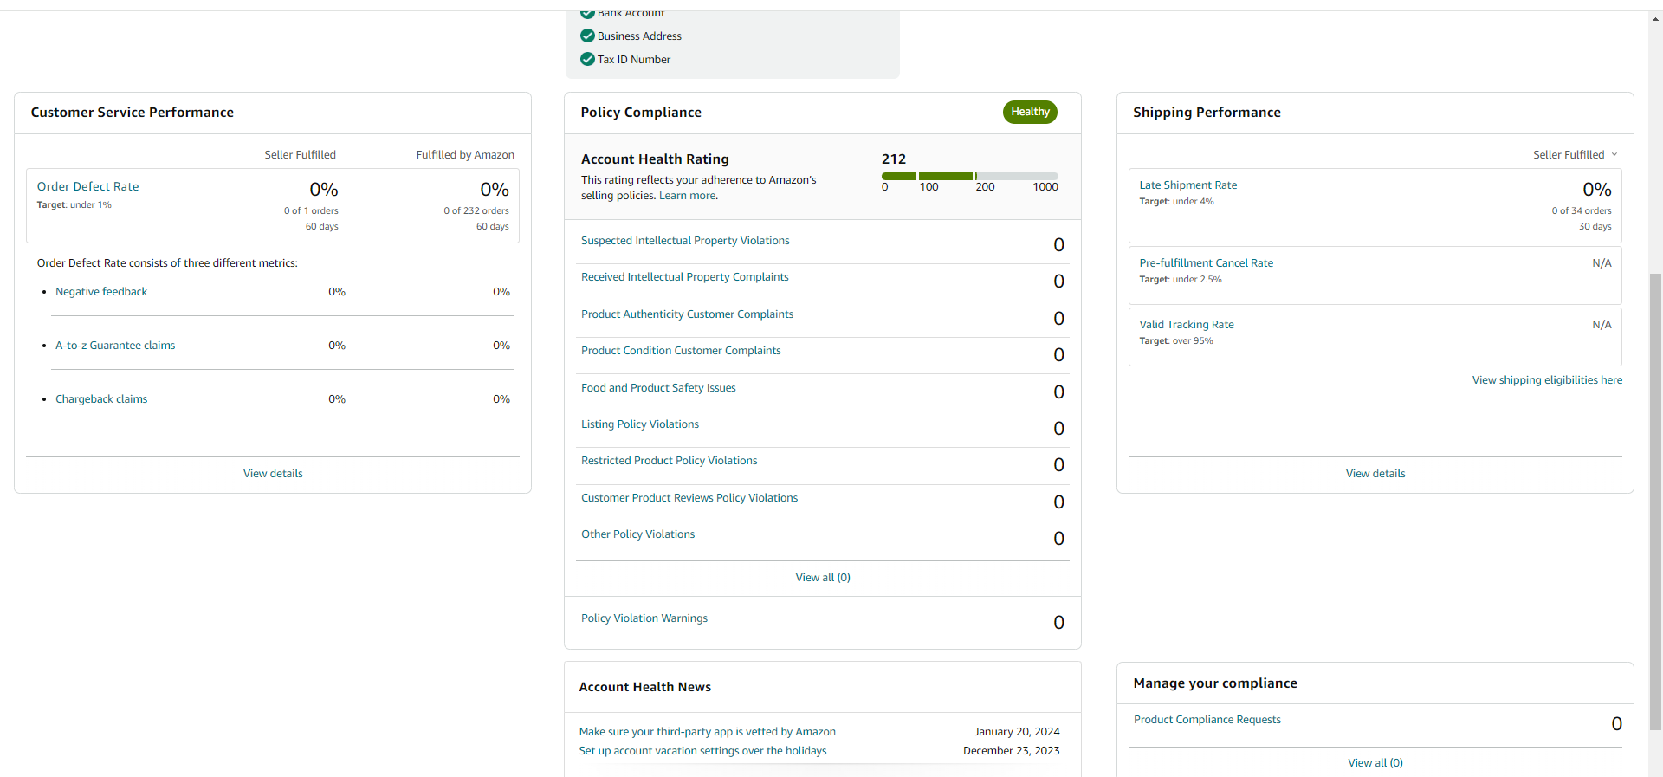View details of Shipping Performance
The height and width of the screenshot is (777, 1663).
(x=1375, y=474)
